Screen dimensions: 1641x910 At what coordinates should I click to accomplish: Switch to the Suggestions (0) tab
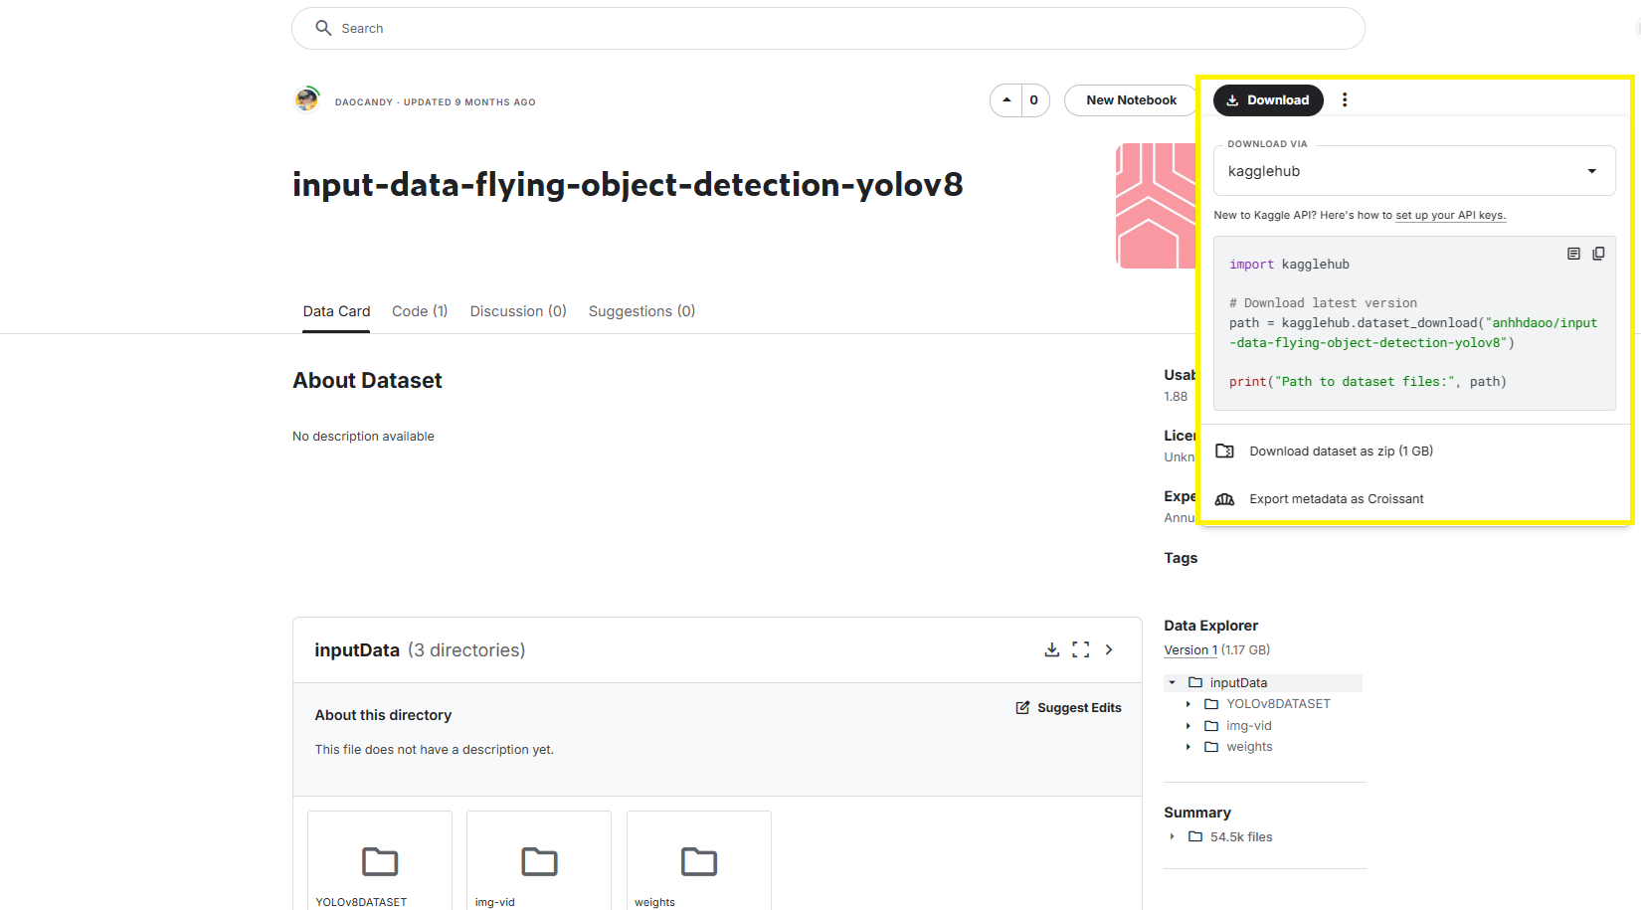coord(641,311)
